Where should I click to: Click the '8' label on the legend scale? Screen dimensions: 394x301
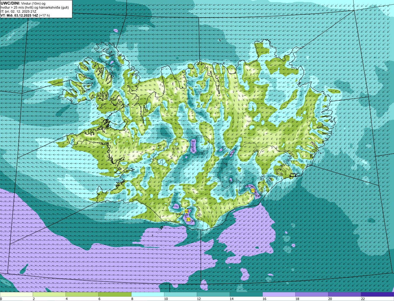point(132,299)
